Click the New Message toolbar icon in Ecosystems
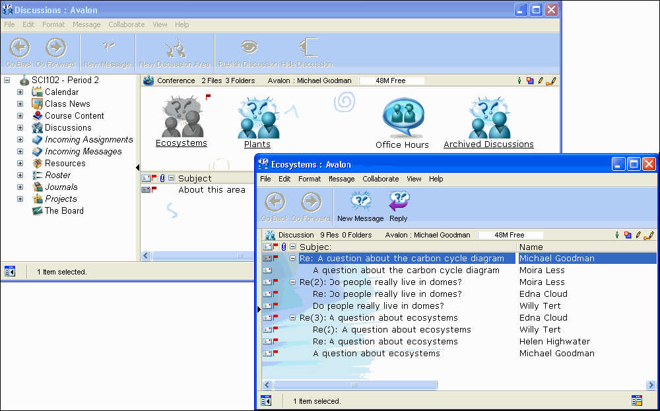 coord(360,203)
